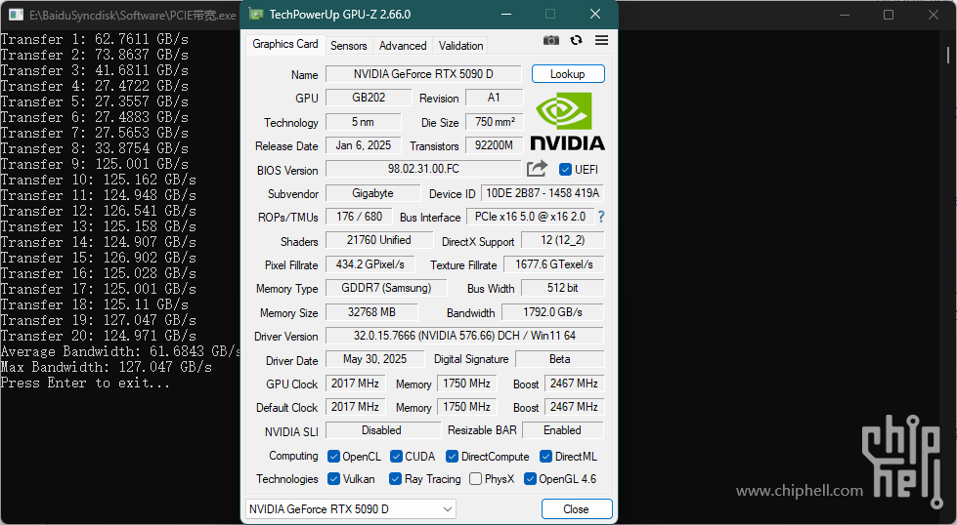
Task: Toggle the Vulkan checkbox
Action: 333,479
